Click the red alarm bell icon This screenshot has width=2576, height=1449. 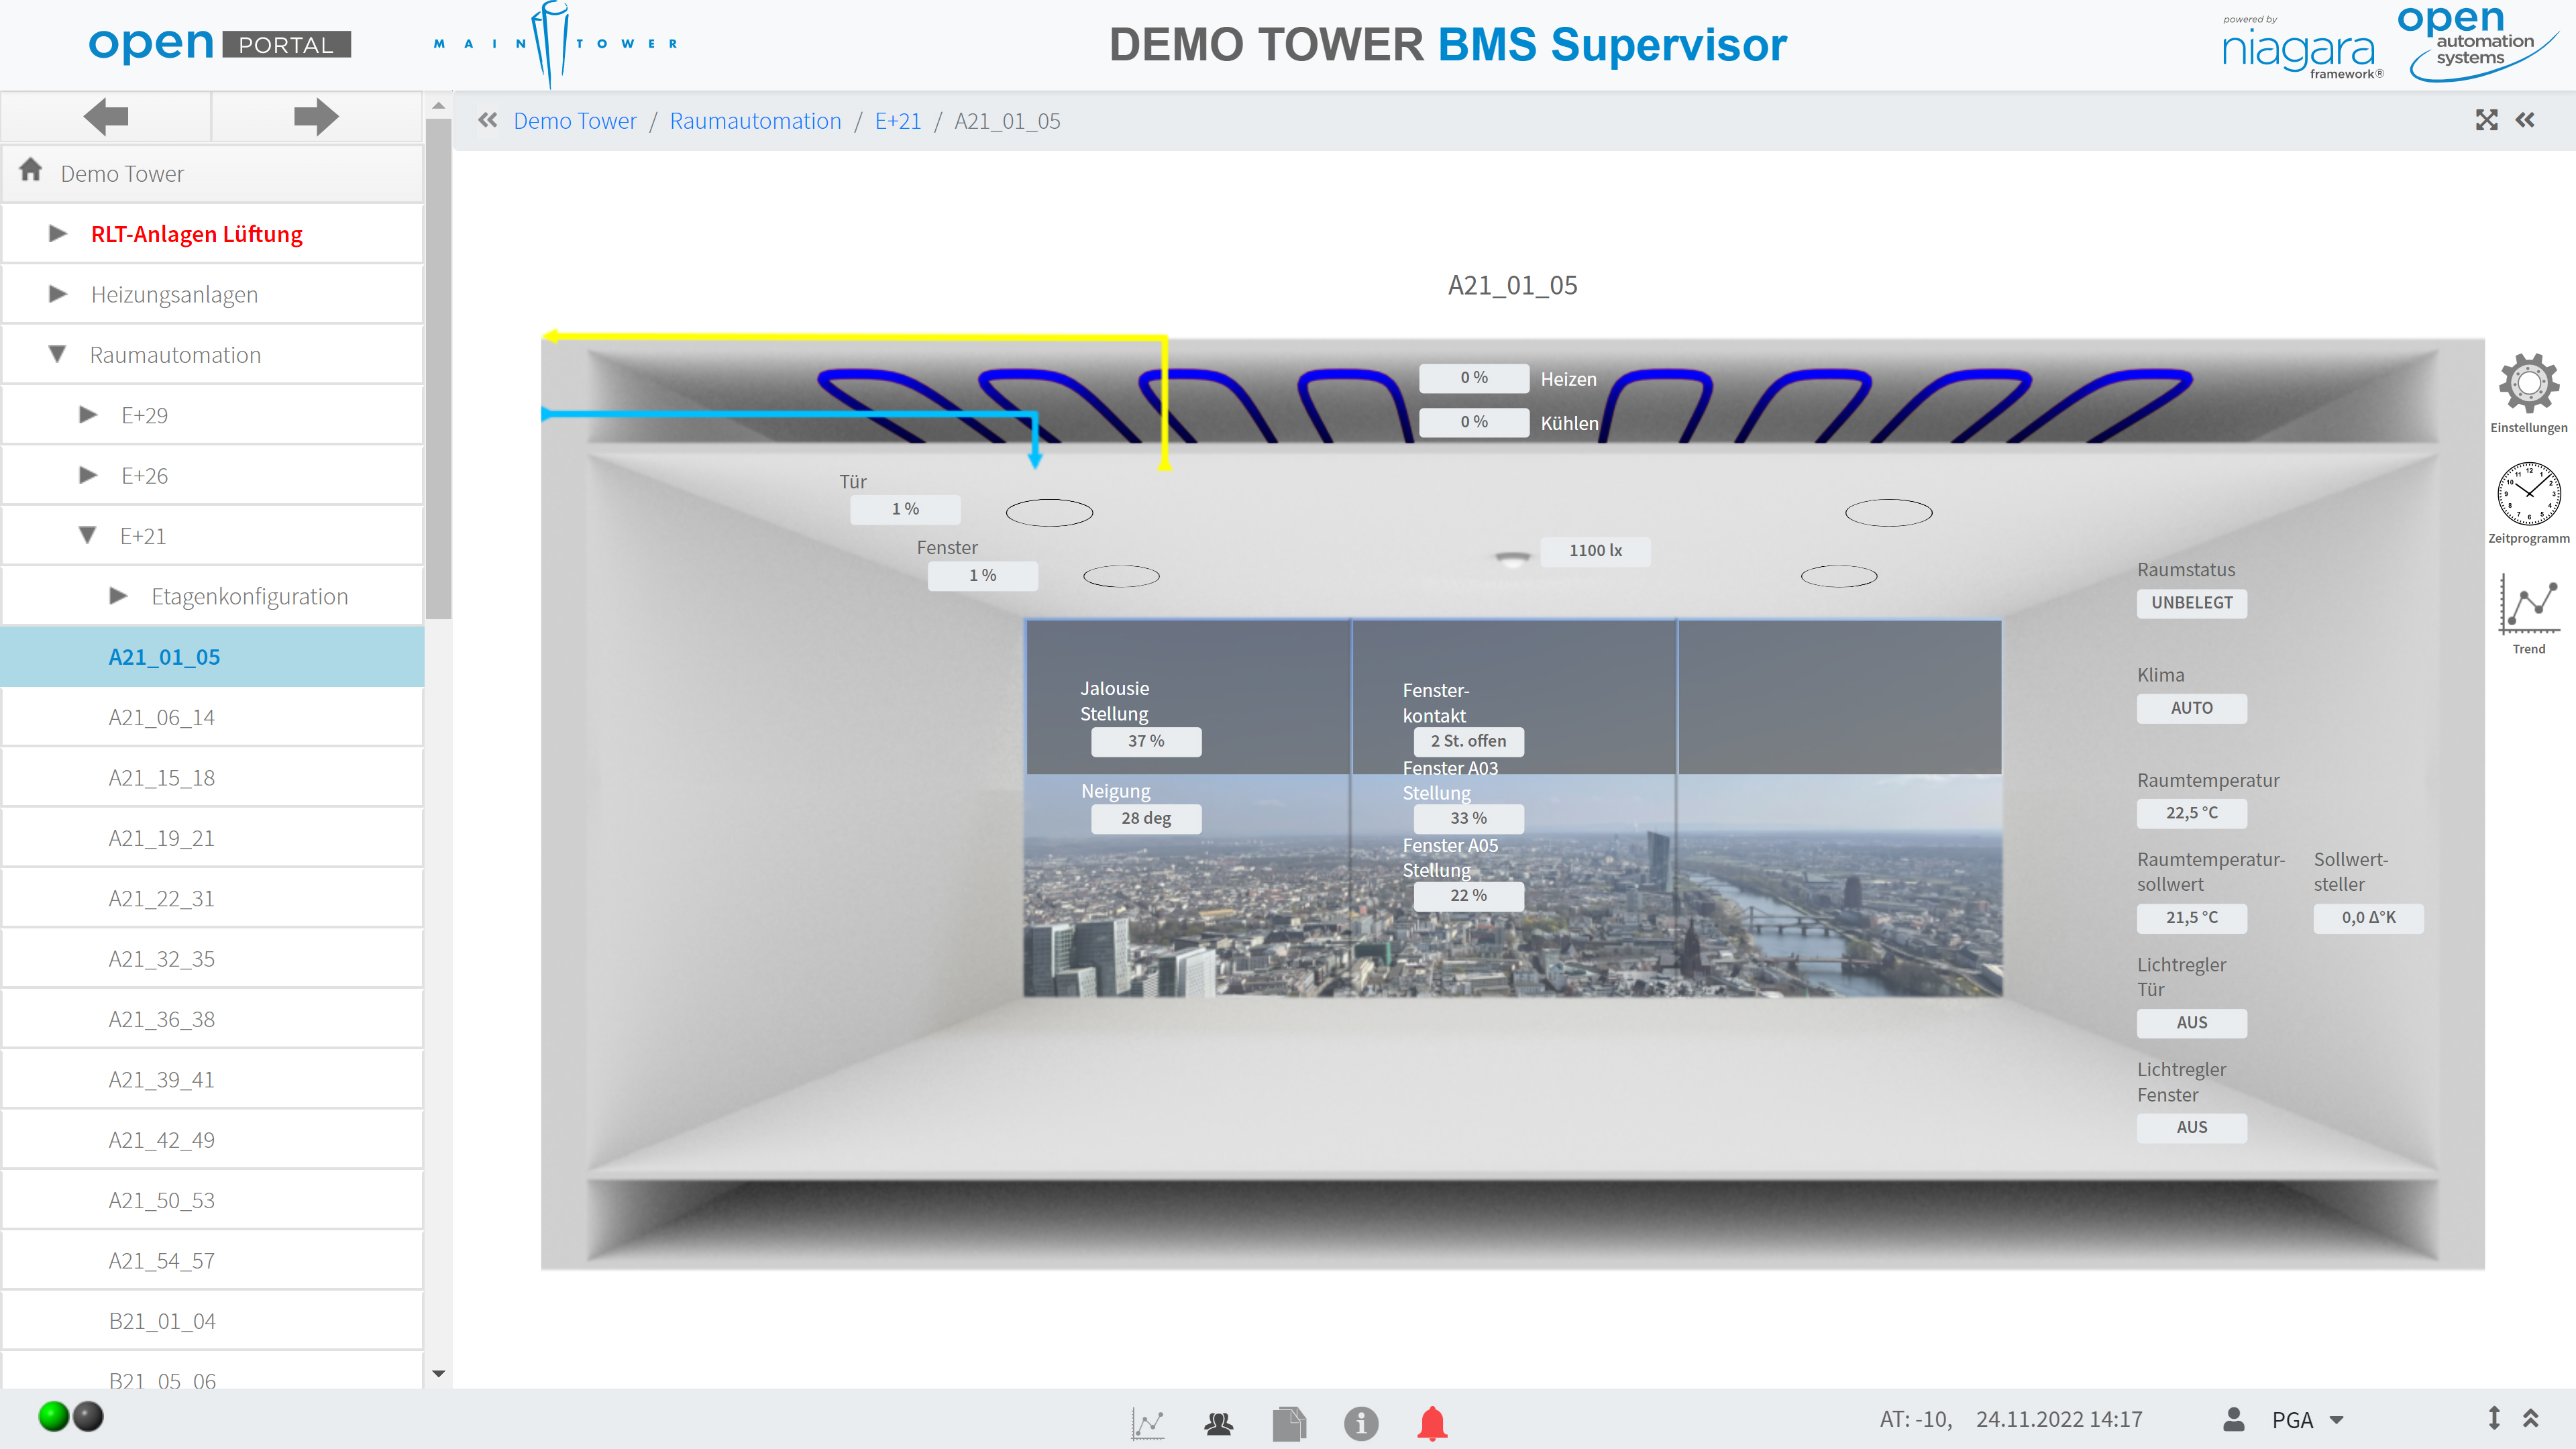1432,1421
